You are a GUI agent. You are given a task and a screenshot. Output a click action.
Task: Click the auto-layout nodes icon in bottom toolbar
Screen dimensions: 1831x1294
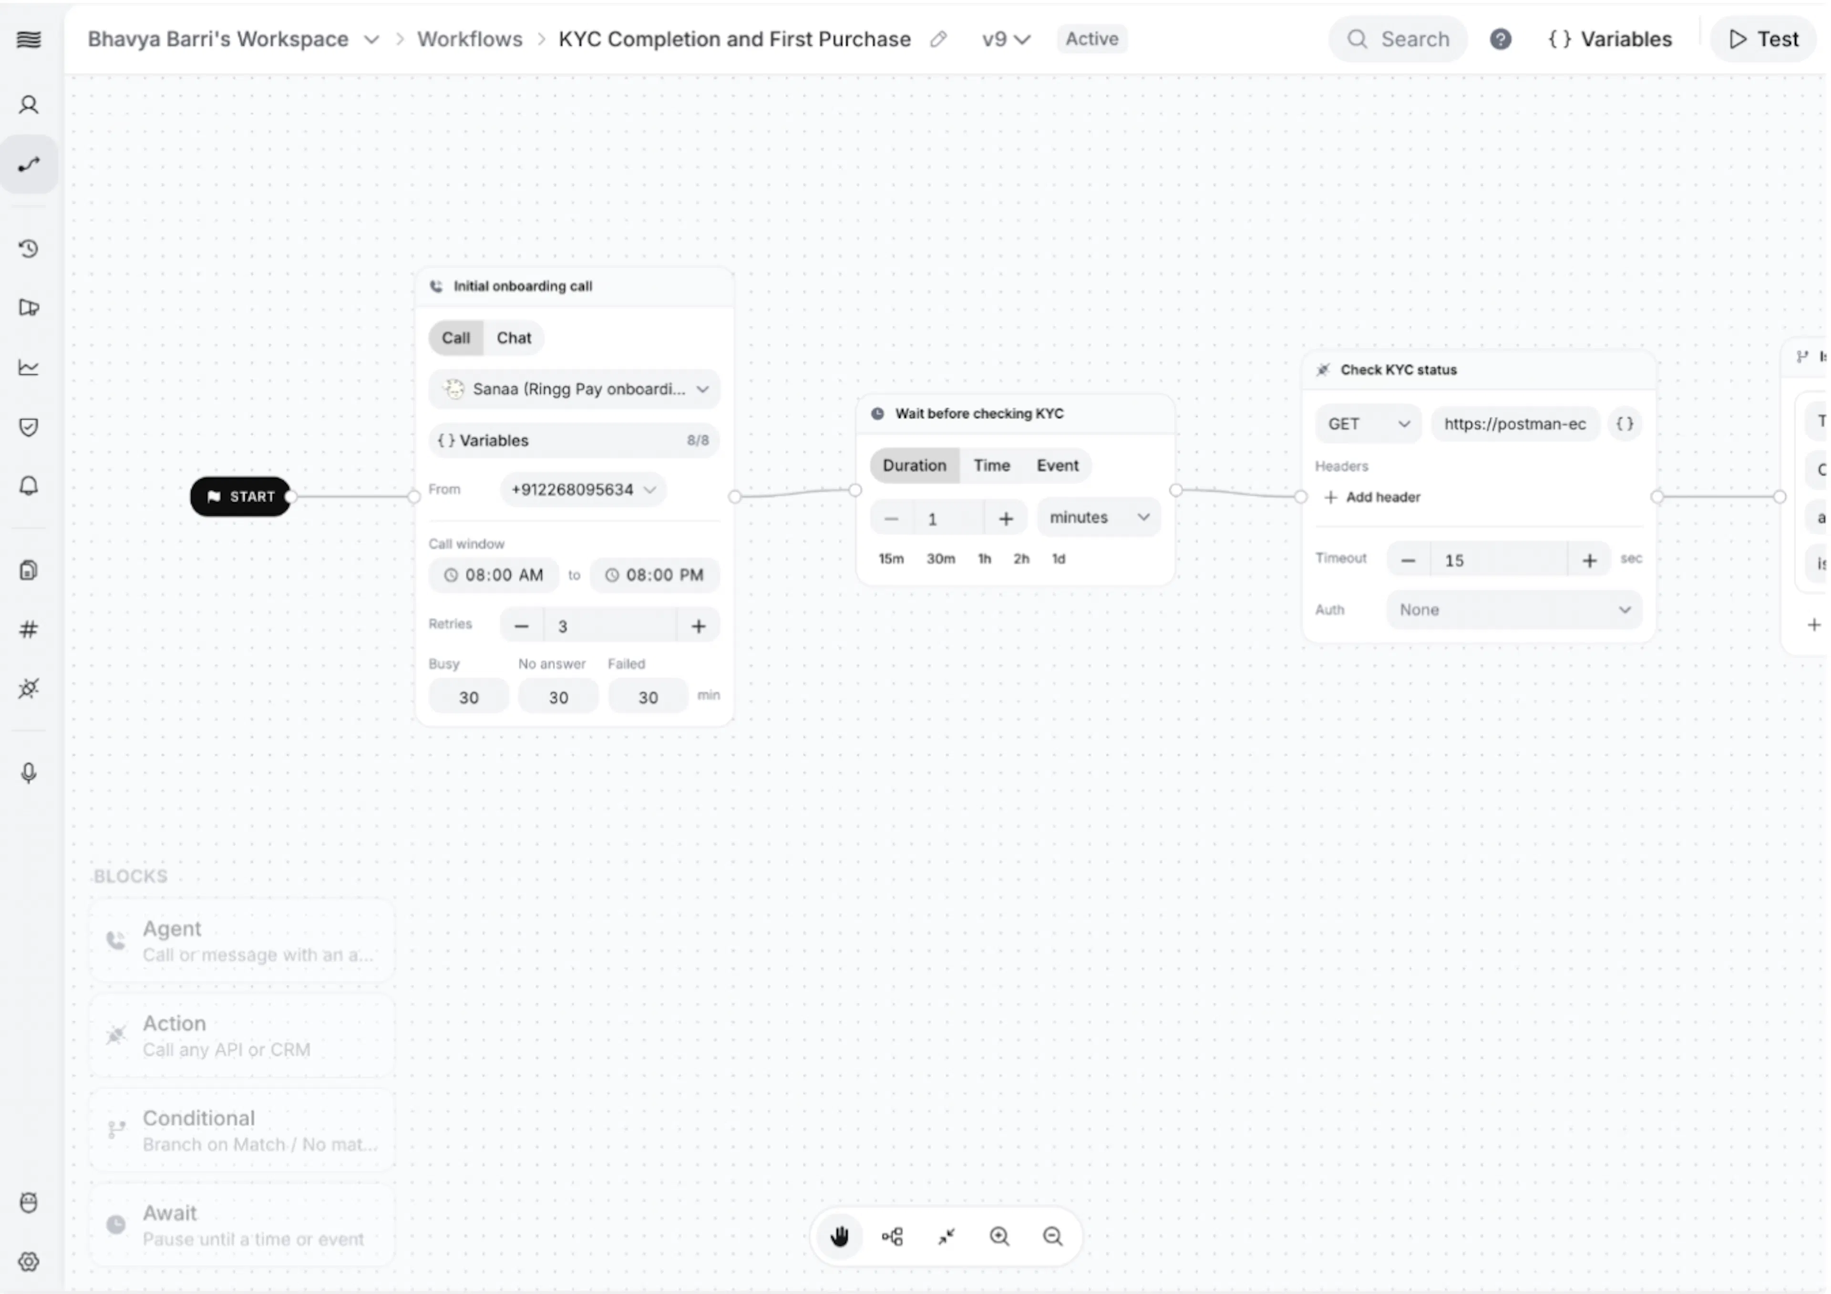point(892,1237)
